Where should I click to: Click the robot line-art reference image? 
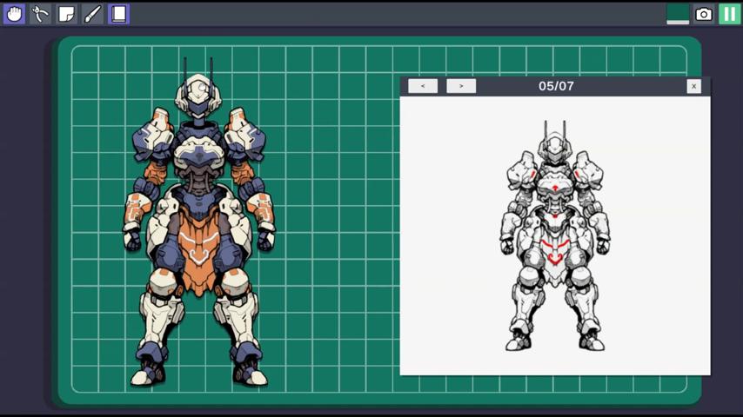point(555,235)
